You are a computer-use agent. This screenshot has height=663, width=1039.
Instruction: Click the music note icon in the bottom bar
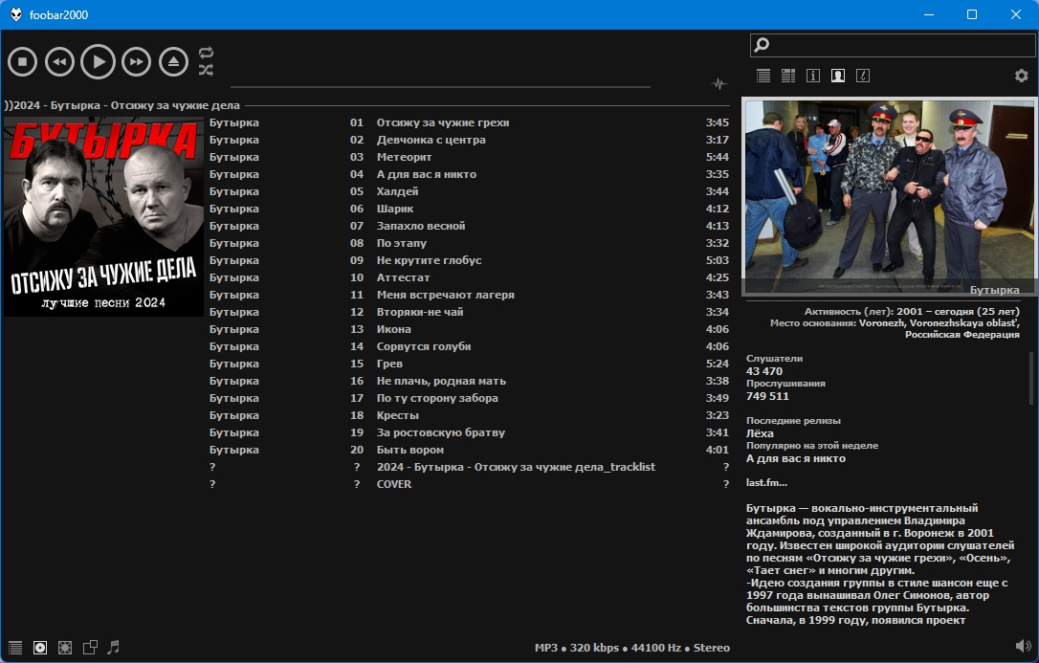[x=114, y=648]
